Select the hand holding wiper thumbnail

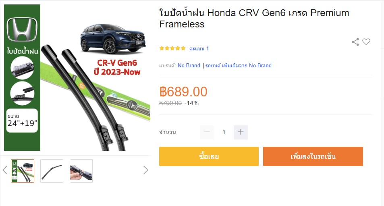pos(81,171)
